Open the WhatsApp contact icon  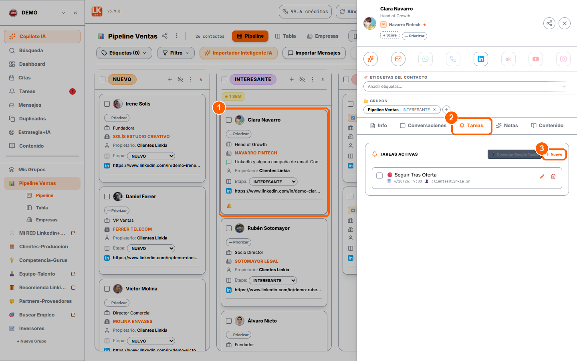point(426,59)
